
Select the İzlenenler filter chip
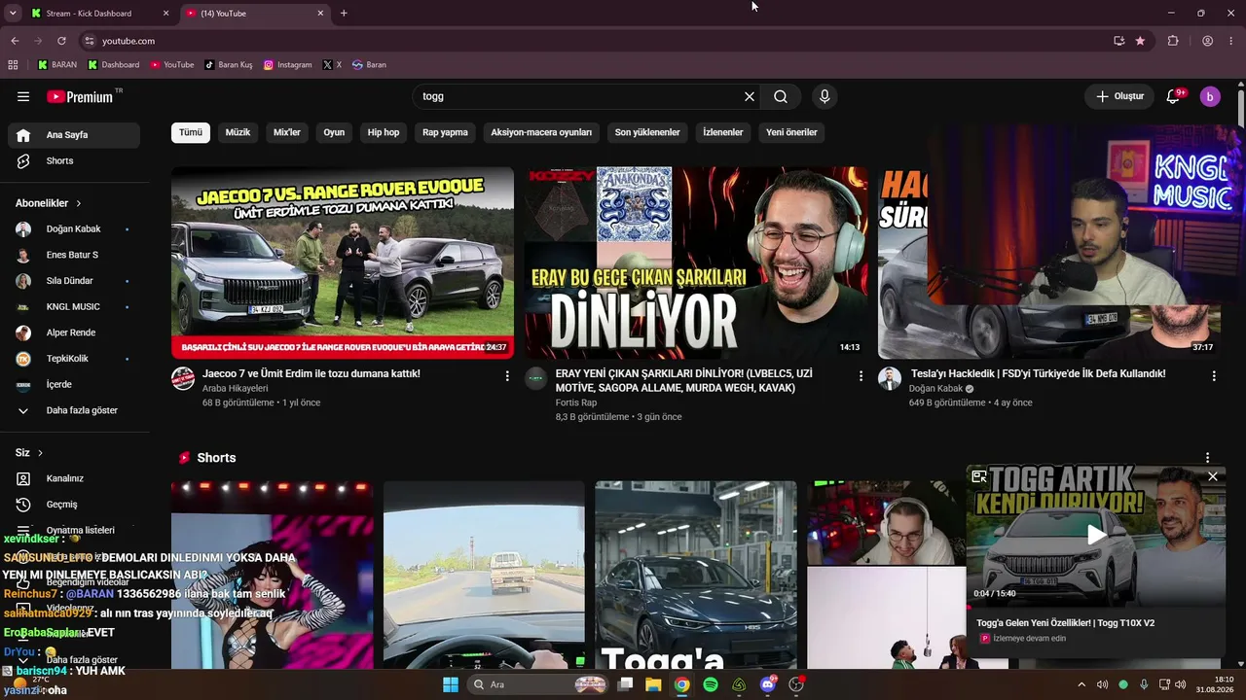click(x=723, y=132)
